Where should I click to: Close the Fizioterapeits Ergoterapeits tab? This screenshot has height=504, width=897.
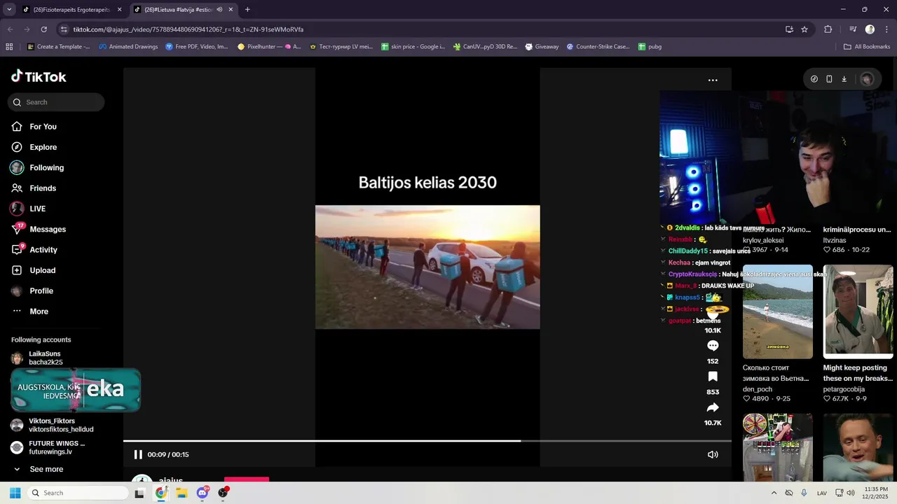120,10
